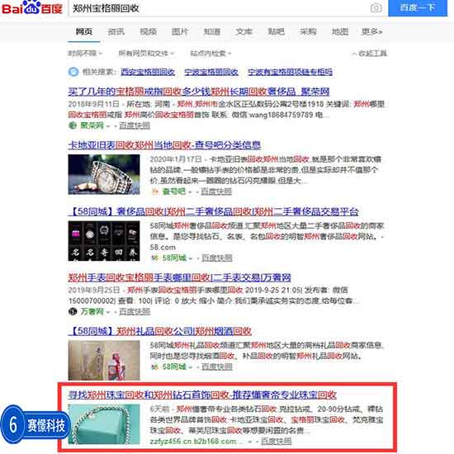Image resolution: width=454 pixels, height=454 pixels.
Task: Expand dropdown beside 58同城 in the 礼品回收 result
Action: [x=190, y=367]
